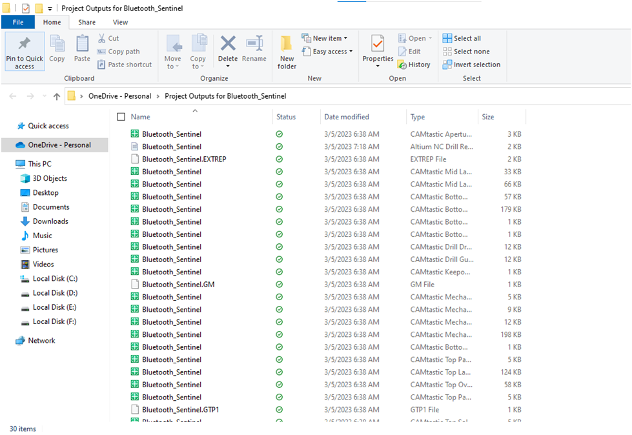The width and height of the screenshot is (632, 435).
Task: Open the File menu tab
Action: pyautogui.click(x=18, y=22)
